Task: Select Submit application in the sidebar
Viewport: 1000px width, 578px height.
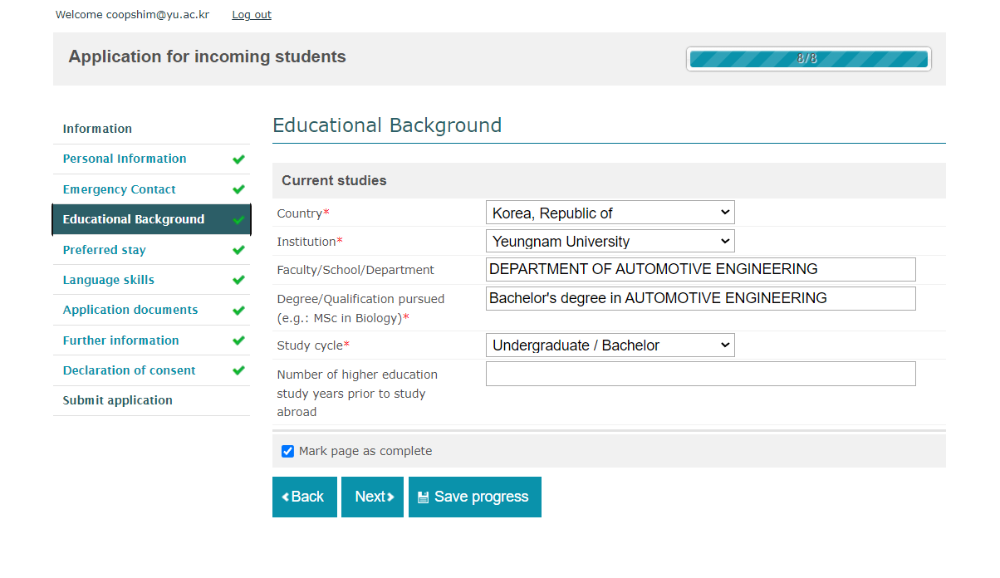Action: [x=117, y=400]
